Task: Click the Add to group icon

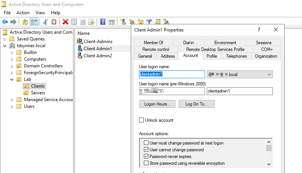Action: tap(166, 22)
